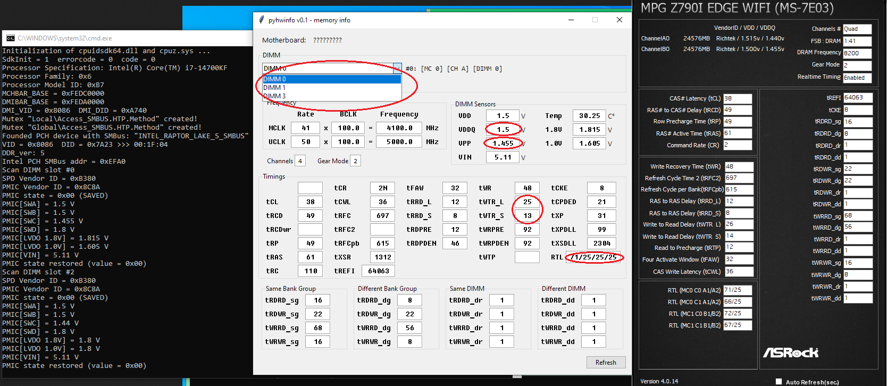
Task: Click the UCLK Rate field showing 50
Action: tap(306, 142)
